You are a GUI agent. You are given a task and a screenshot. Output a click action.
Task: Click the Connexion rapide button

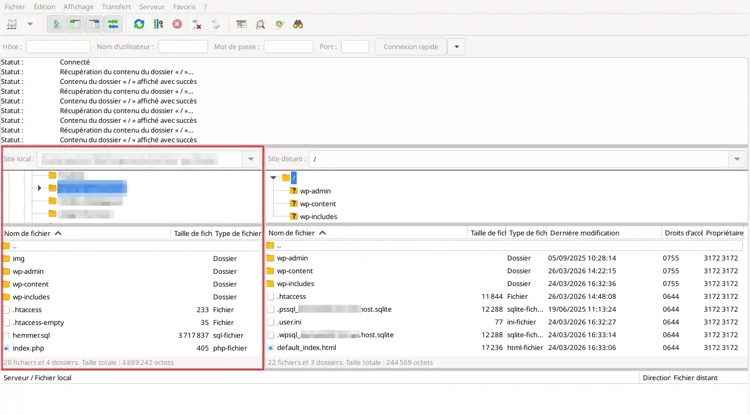410,46
